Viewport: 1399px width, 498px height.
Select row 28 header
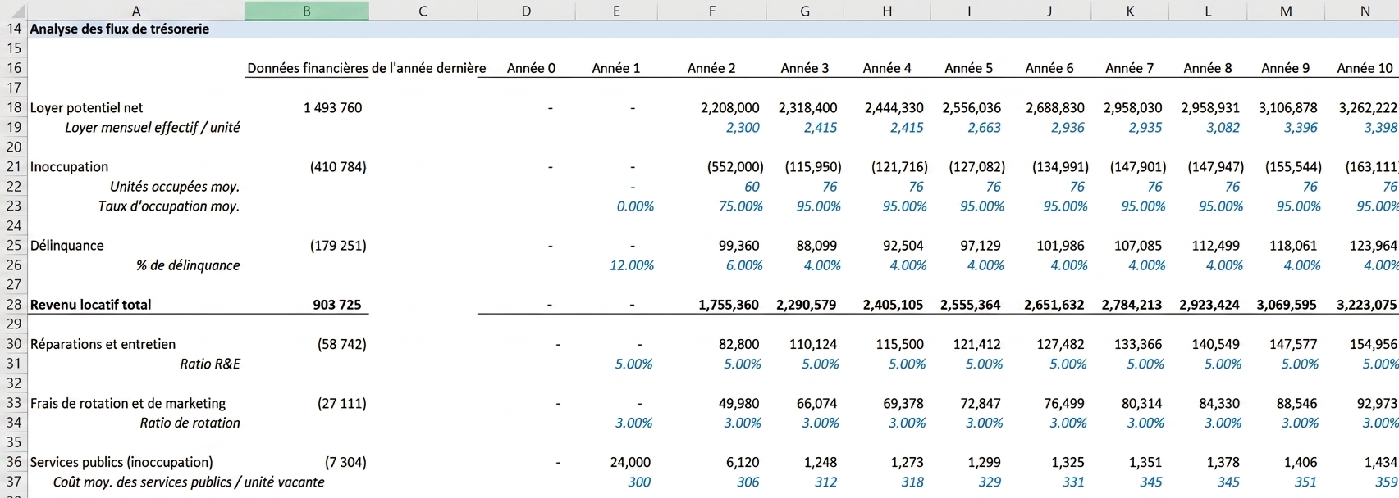tap(13, 305)
